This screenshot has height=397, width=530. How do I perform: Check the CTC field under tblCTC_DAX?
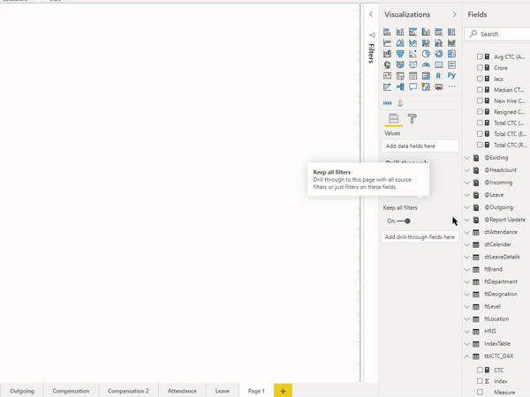tap(480, 370)
